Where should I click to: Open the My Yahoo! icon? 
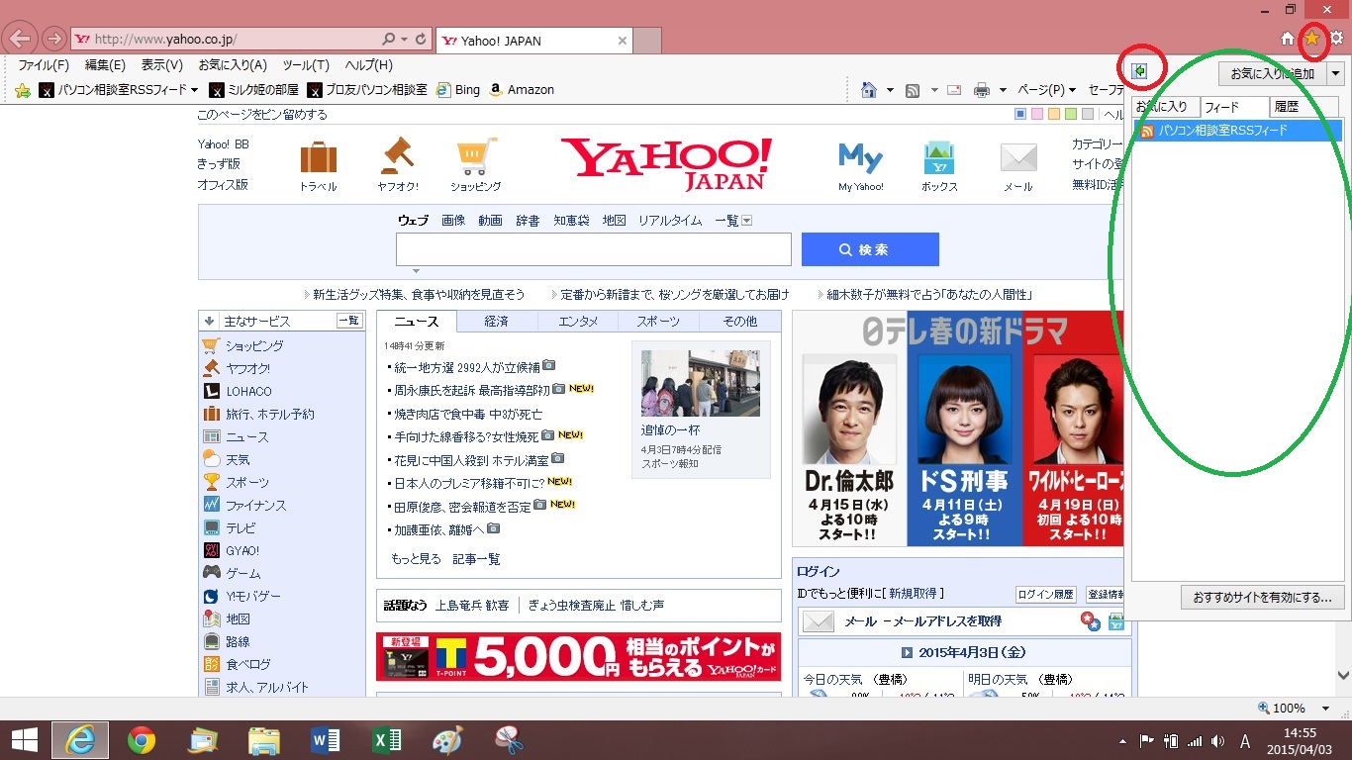pyautogui.click(x=860, y=158)
